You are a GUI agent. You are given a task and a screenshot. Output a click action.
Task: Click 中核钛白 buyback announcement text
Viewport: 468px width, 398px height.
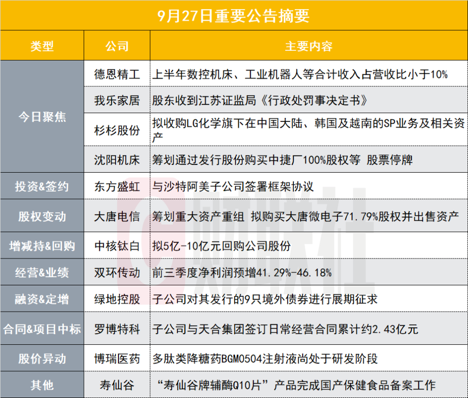221,246
